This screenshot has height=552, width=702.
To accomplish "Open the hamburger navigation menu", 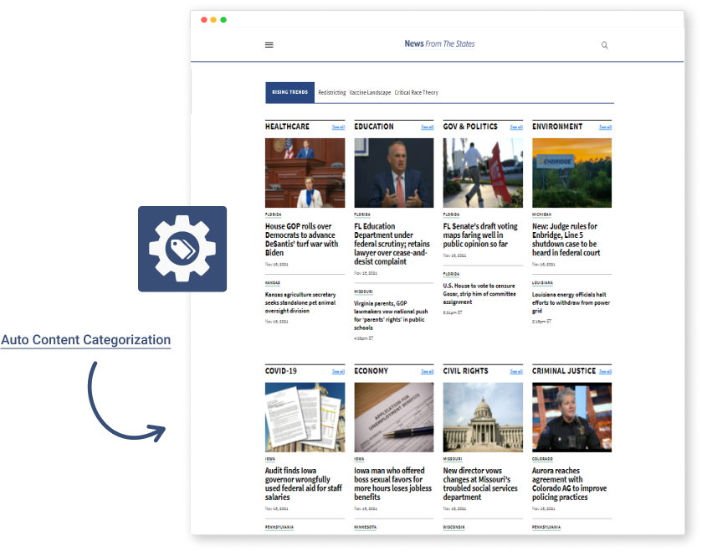I will 269,44.
